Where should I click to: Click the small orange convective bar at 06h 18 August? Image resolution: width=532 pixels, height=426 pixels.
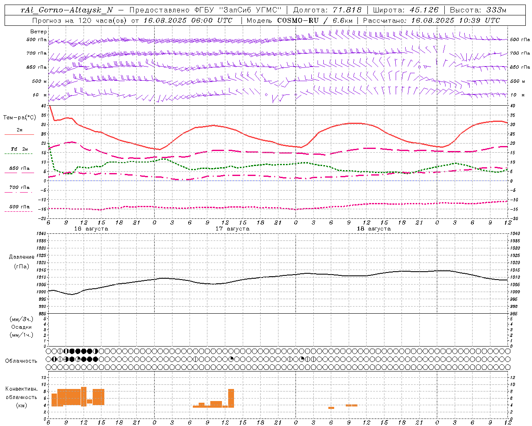(331, 408)
